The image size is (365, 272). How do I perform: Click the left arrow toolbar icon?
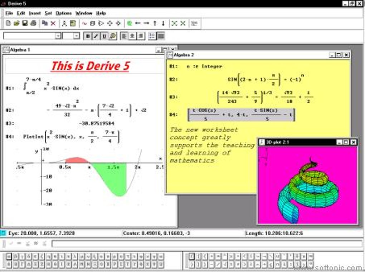(138, 23)
